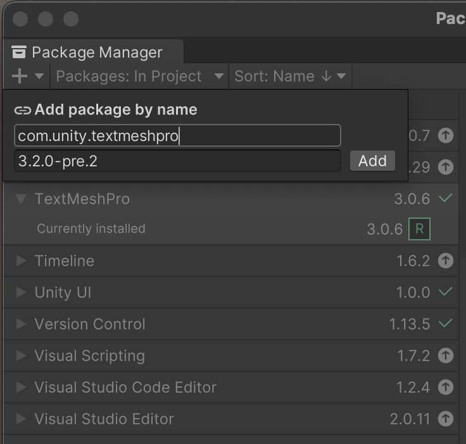Image resolution: width=466 pixels, height=444 pixels.
Task: Select the Visual Studio Editor package row
Action: pyautogui.click(x=231, y=419)
